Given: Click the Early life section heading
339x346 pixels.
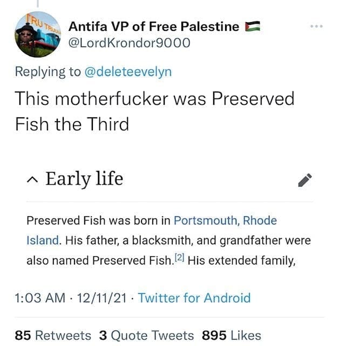Looking at the screenshot, I should pyautogui.click(x=84, y=178).
